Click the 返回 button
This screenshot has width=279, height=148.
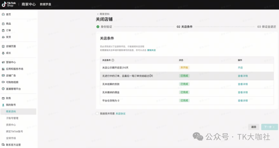254,127
